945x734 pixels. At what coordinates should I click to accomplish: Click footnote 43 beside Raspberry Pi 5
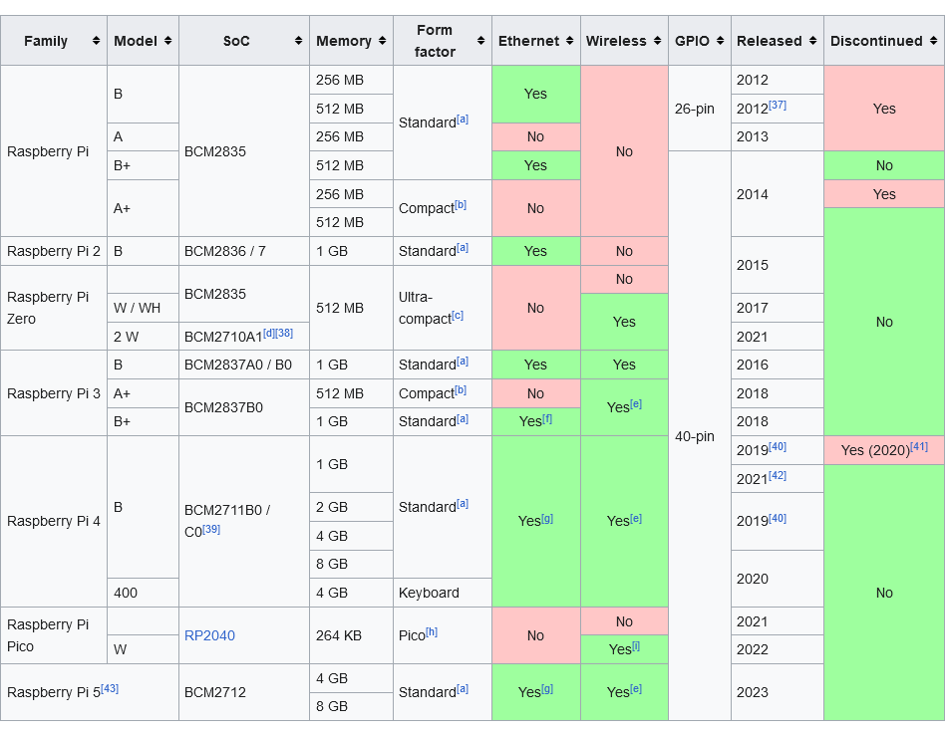tap(110, 688)
